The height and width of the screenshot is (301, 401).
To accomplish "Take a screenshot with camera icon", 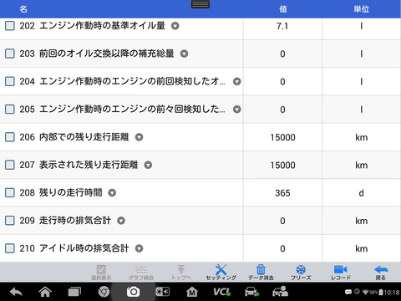I will point(133,292).
